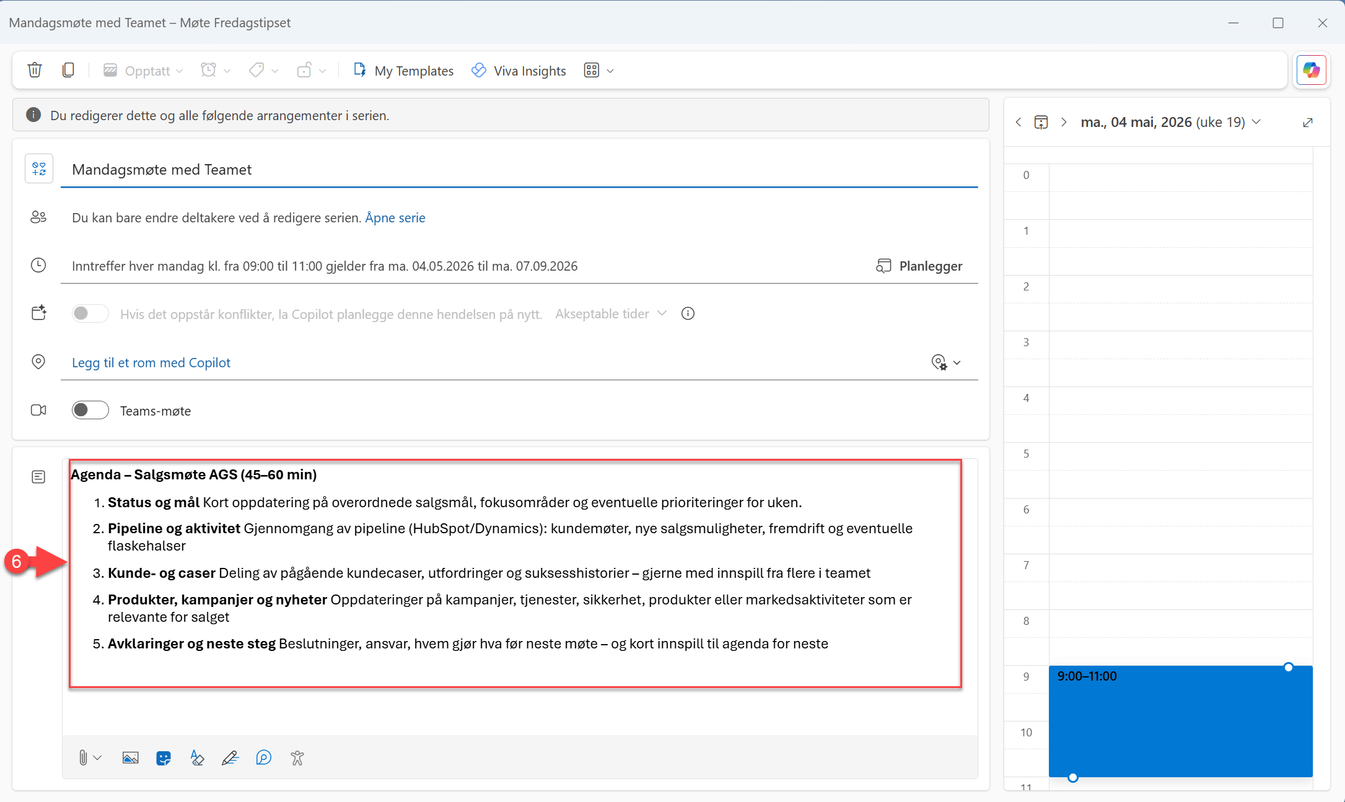Insert a Loop component
1345x802 pixels.
pos(263,757)
